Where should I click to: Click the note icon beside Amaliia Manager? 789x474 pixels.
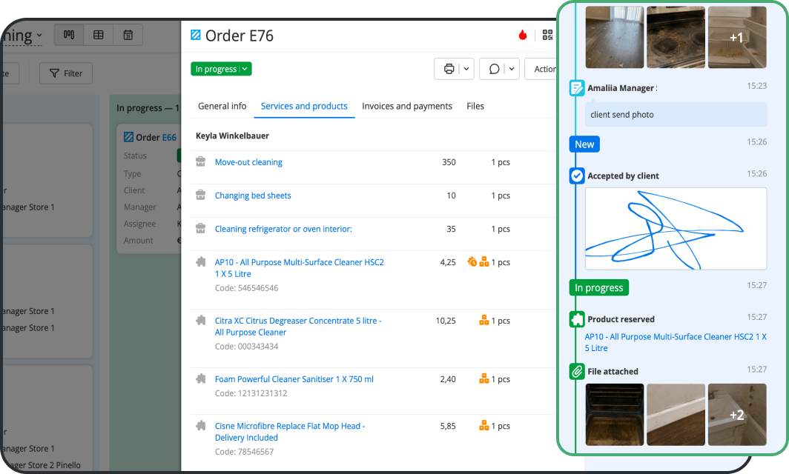577,88
